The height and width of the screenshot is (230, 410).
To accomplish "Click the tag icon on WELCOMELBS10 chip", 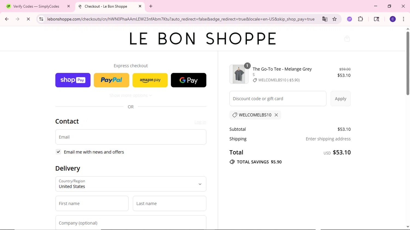I will coord(235,115).
